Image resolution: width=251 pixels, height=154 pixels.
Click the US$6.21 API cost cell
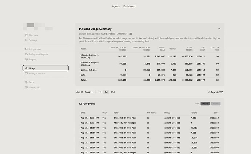pos(201,56)
